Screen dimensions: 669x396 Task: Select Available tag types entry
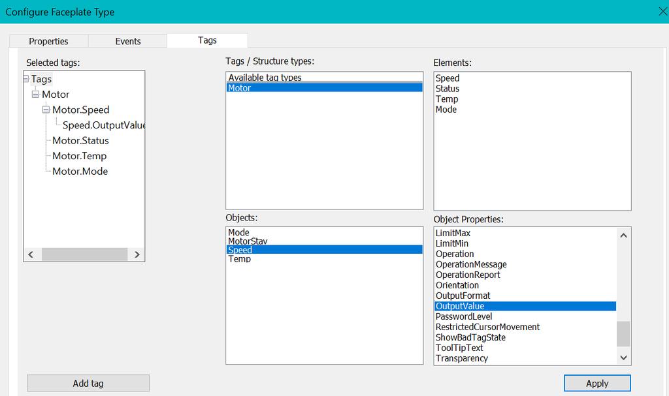coord(324,77)
